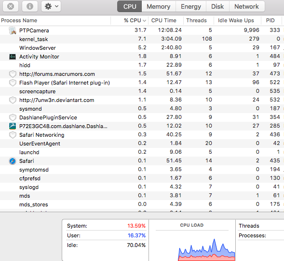Select the kernel_task process row

(x=142, y=39)
